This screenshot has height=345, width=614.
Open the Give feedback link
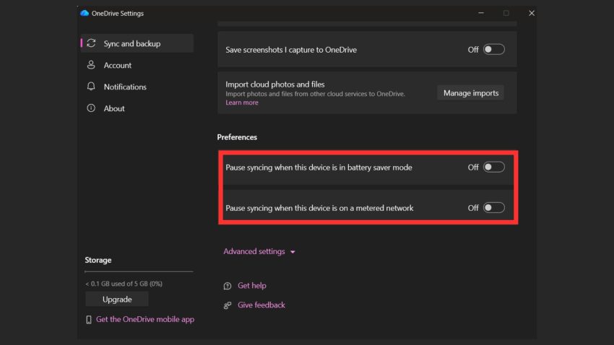pos(261,305)
